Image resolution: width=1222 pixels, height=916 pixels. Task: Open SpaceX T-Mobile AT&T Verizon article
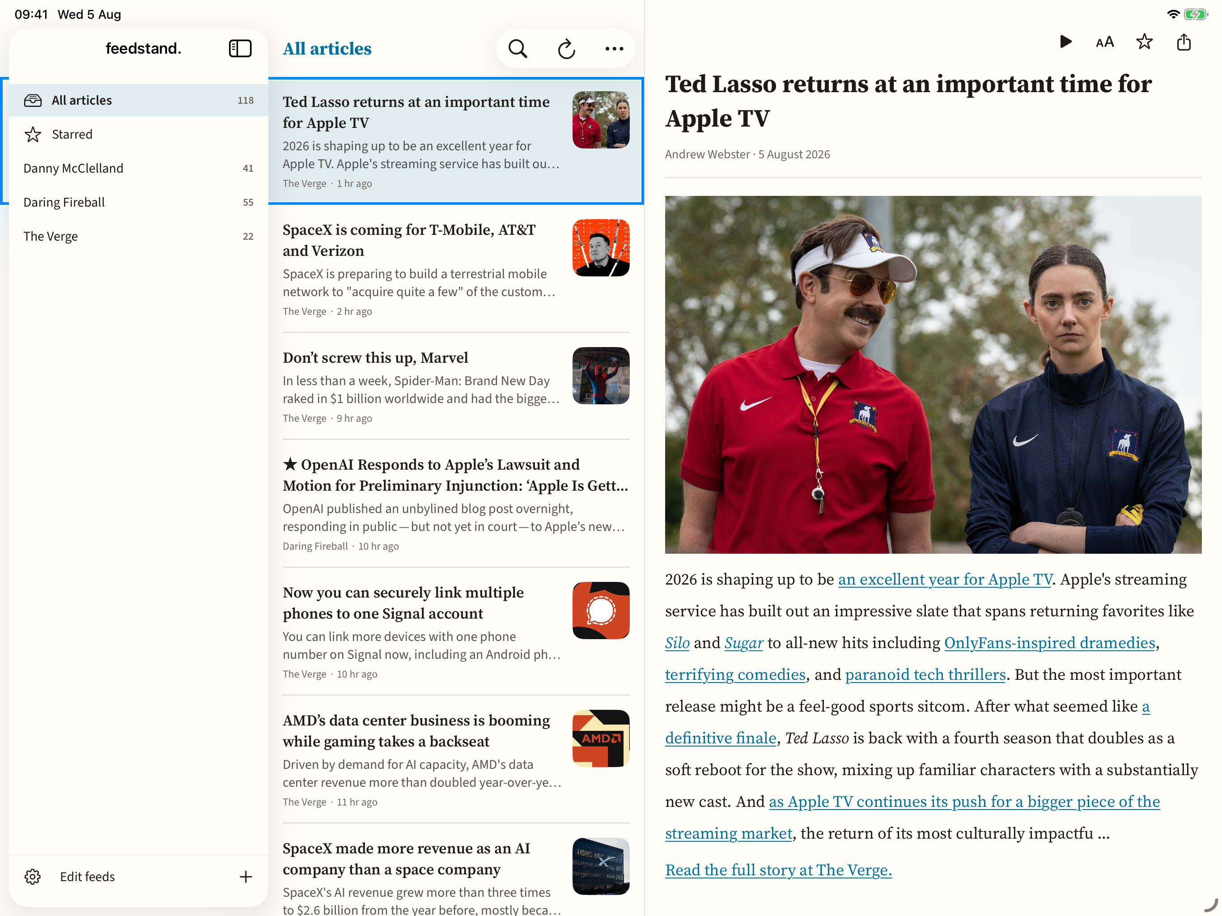click(456, 268)
